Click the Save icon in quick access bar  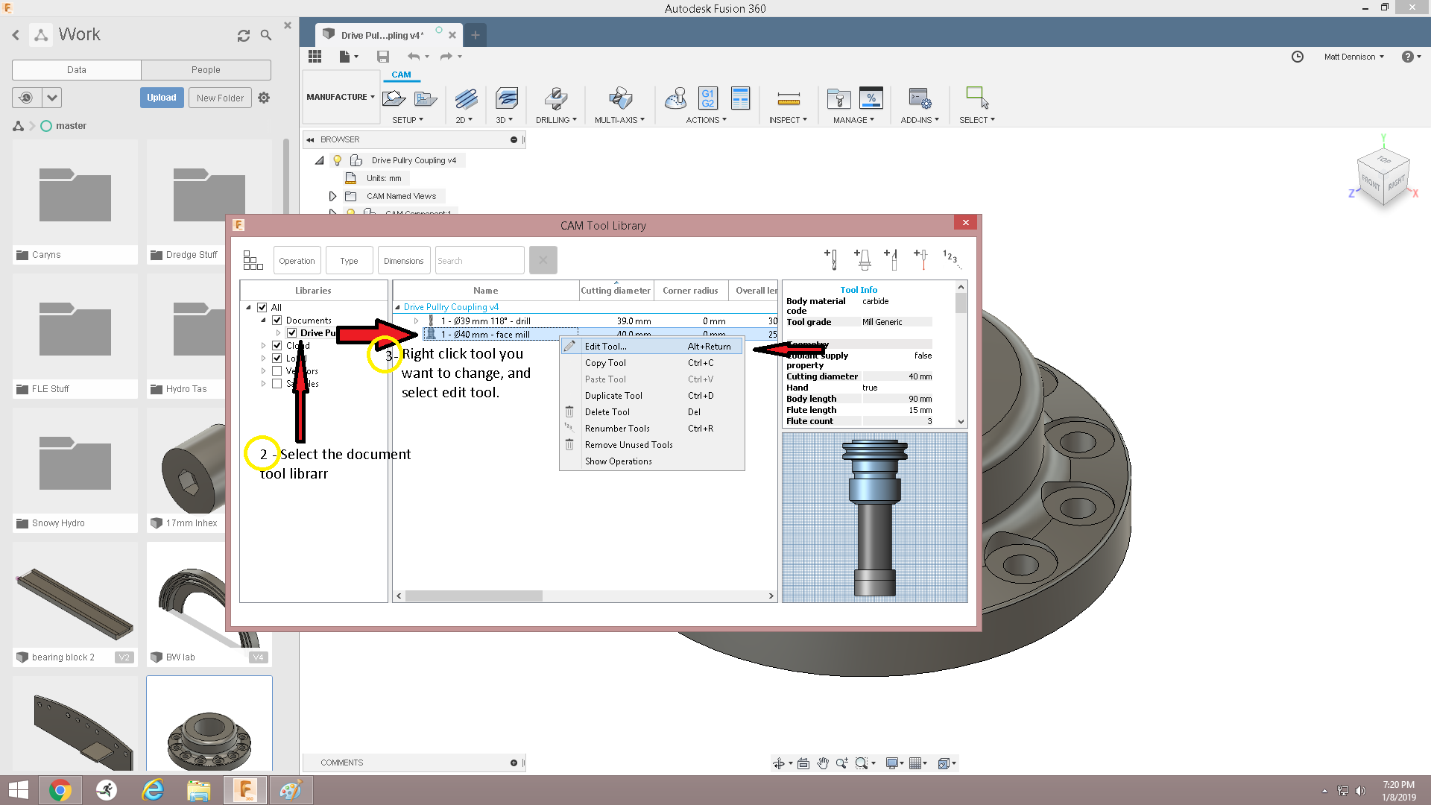[x=383, y=57]
